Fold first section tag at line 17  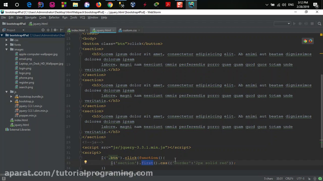(80, 49)
